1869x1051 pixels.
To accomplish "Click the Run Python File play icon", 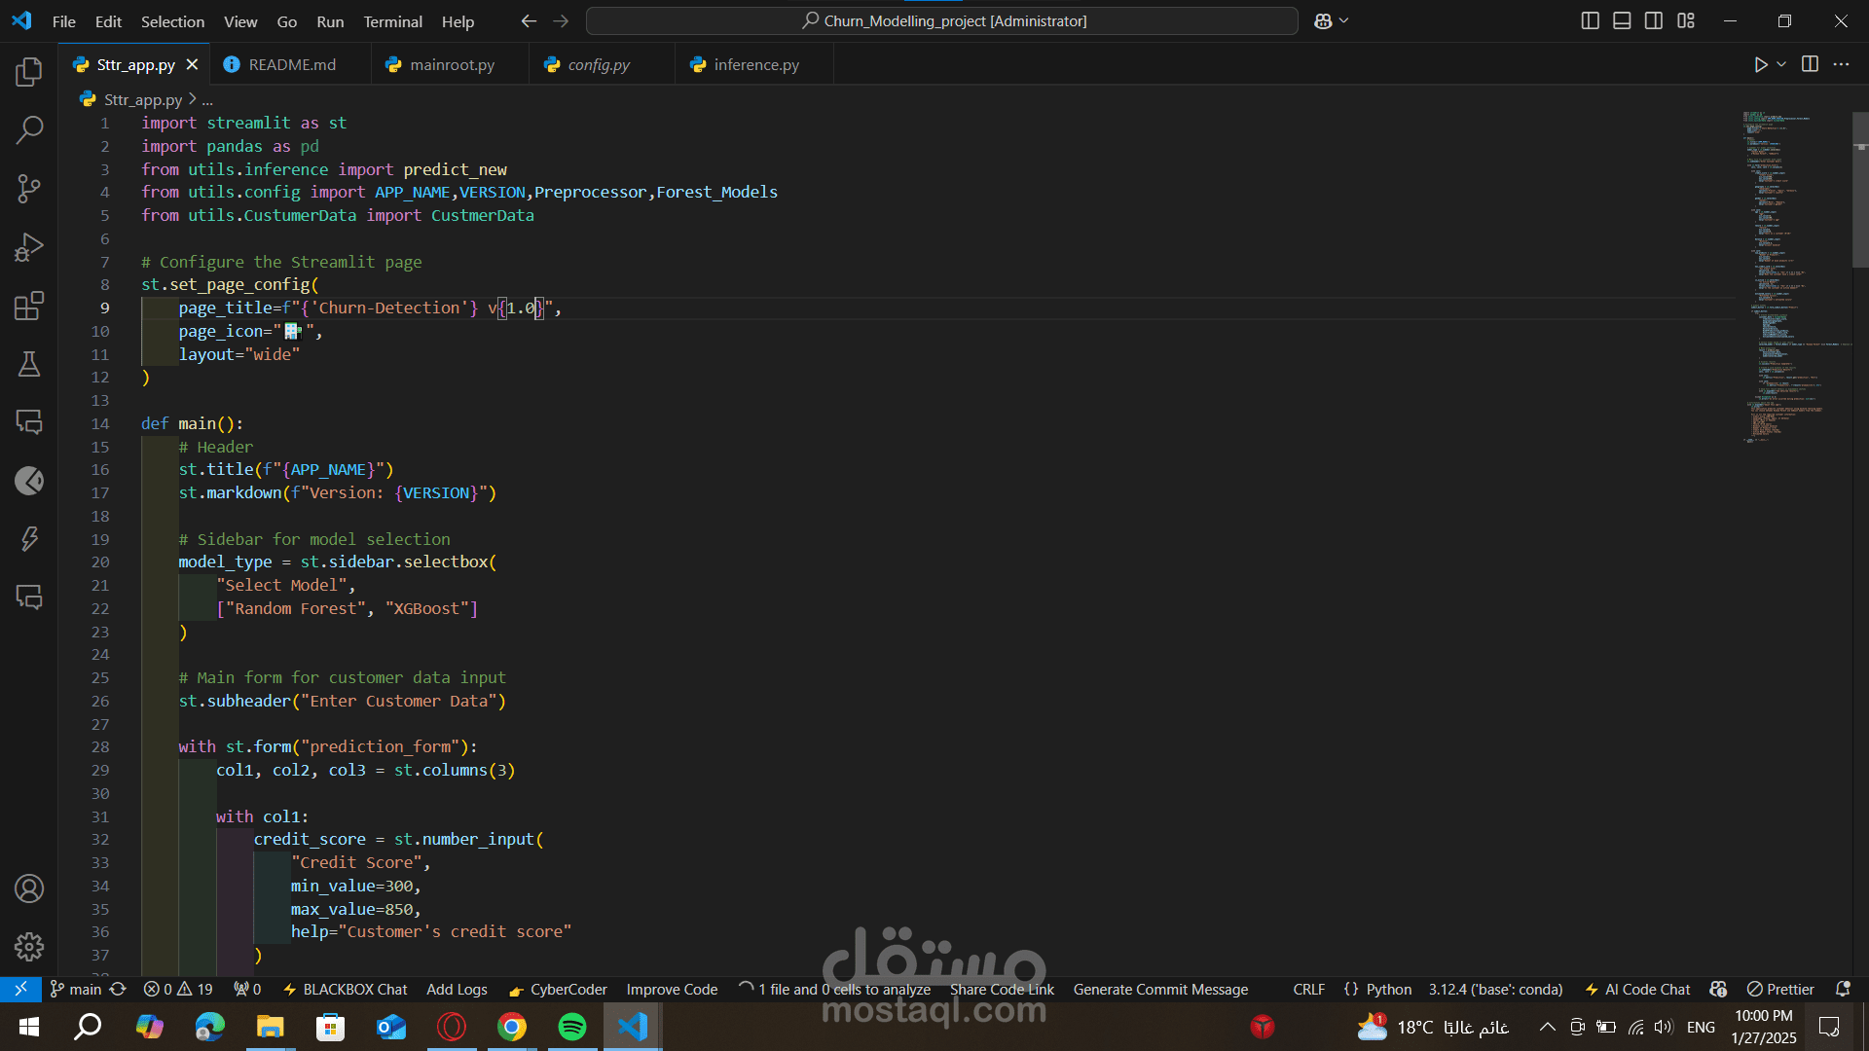I will coord(1760,64).
